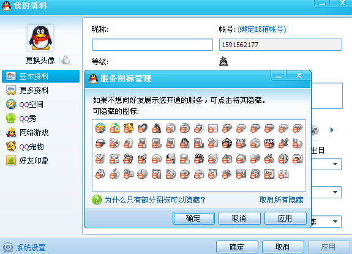This screenshot has height=254, width=352.
Task: Hide the AVA service icon
Action: 269,143
